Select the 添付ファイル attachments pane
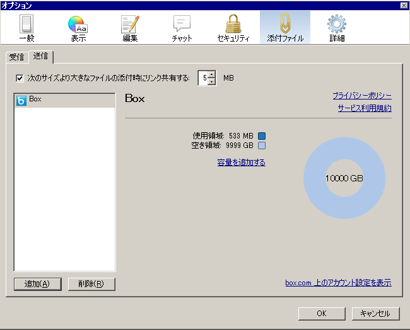410x330 pixels. [x=285, y=27]
